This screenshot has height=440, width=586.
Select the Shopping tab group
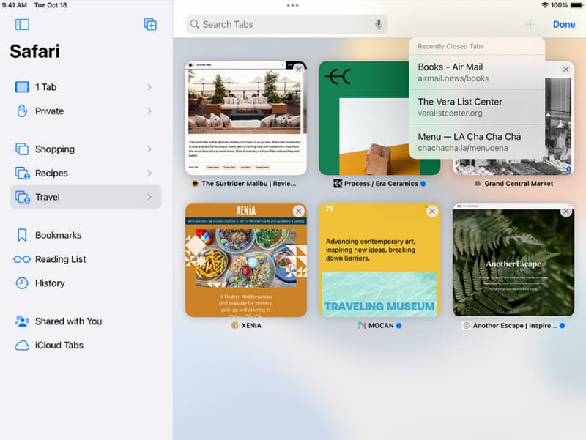(x=86, y=149)
